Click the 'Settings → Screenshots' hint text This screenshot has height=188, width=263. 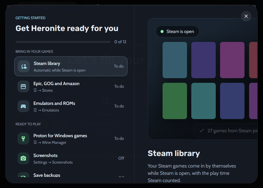coord(53,162)
